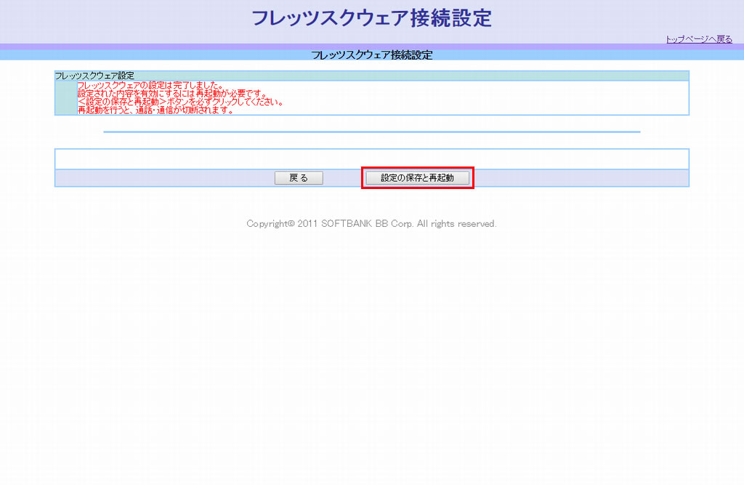Click the All rights reserved. footer text
744x485 pixels.
(x=456, y=224)
